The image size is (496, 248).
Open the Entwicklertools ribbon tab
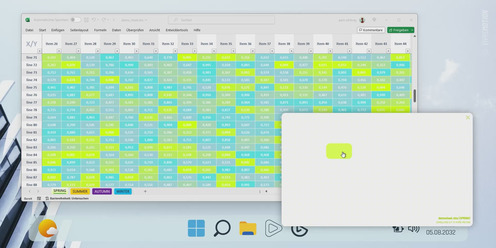coord(177,30)
